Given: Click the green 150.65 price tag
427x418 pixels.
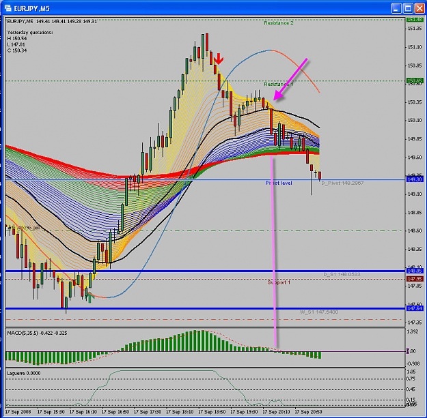Looking at the screenshot, I should tap(415, 80).
